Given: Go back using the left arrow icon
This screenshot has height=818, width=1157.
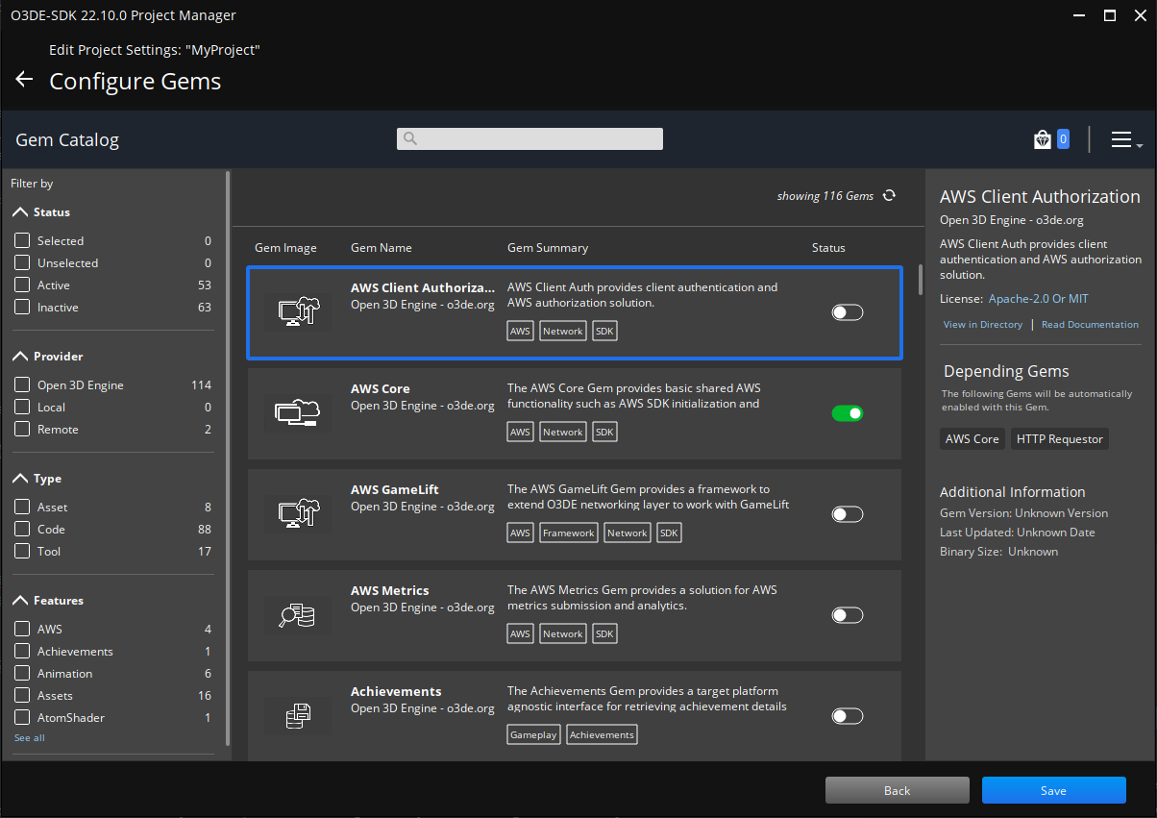Looking at the screenshot, I should (x=24, y=80).
